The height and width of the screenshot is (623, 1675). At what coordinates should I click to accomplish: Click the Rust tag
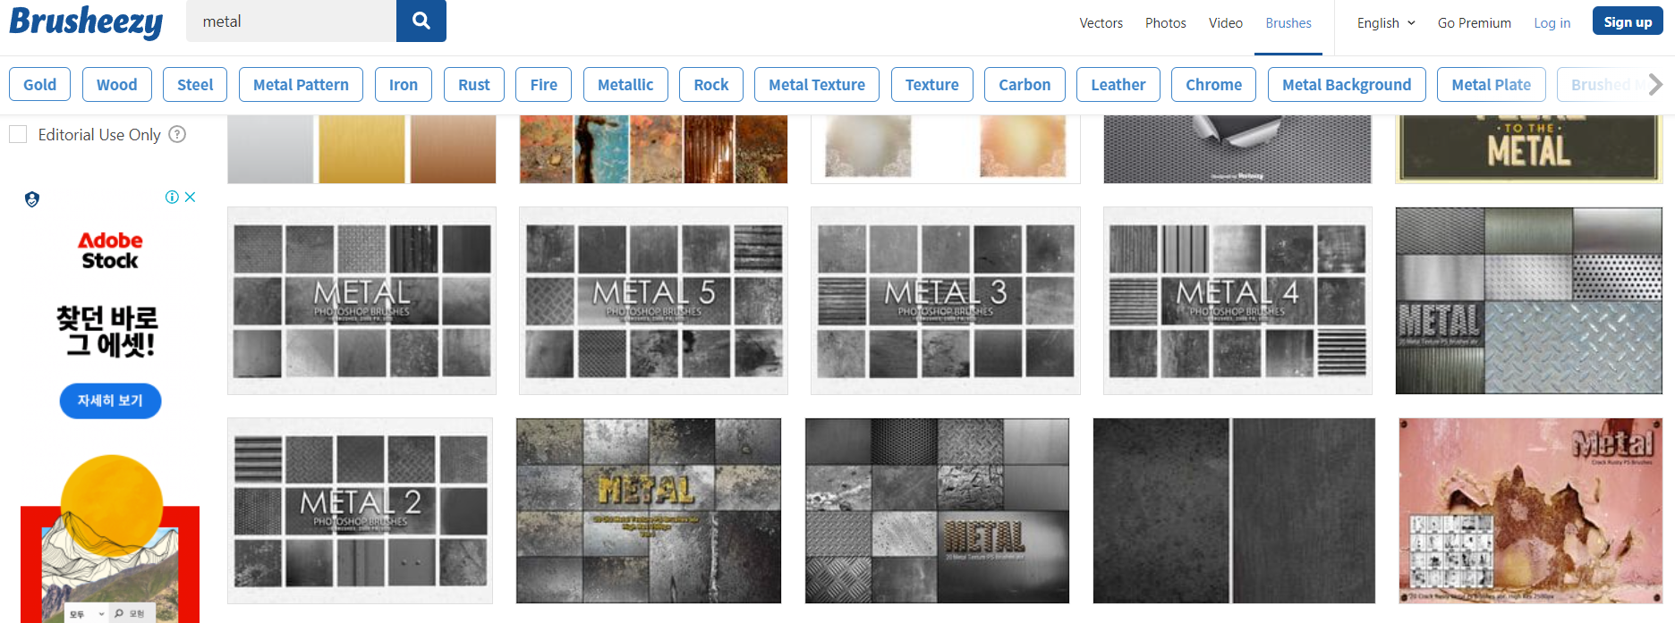click(x=474, y=85)
